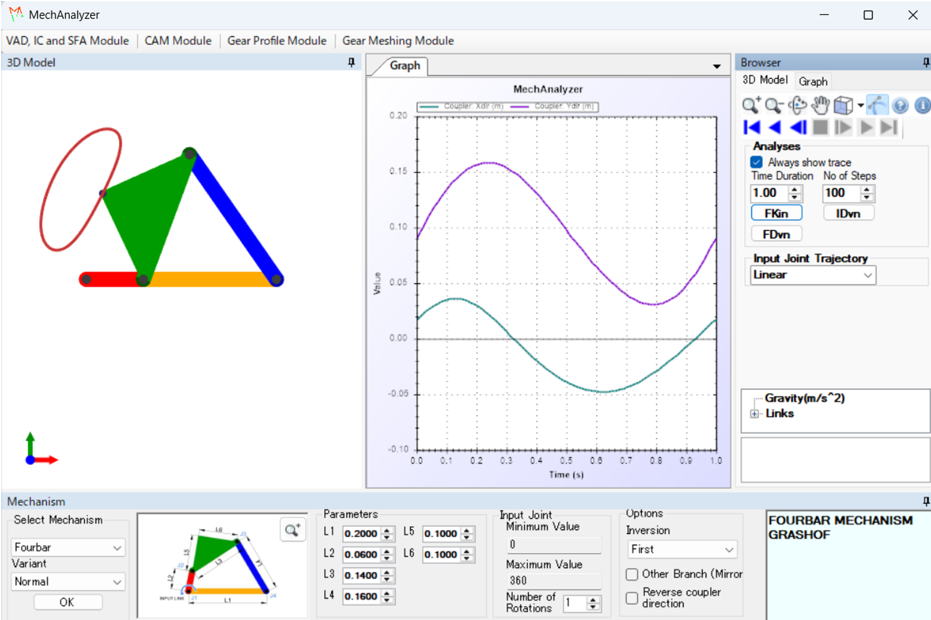Check Reverse coupler direction option
931x620 pixels.
(x=632, y=598)
